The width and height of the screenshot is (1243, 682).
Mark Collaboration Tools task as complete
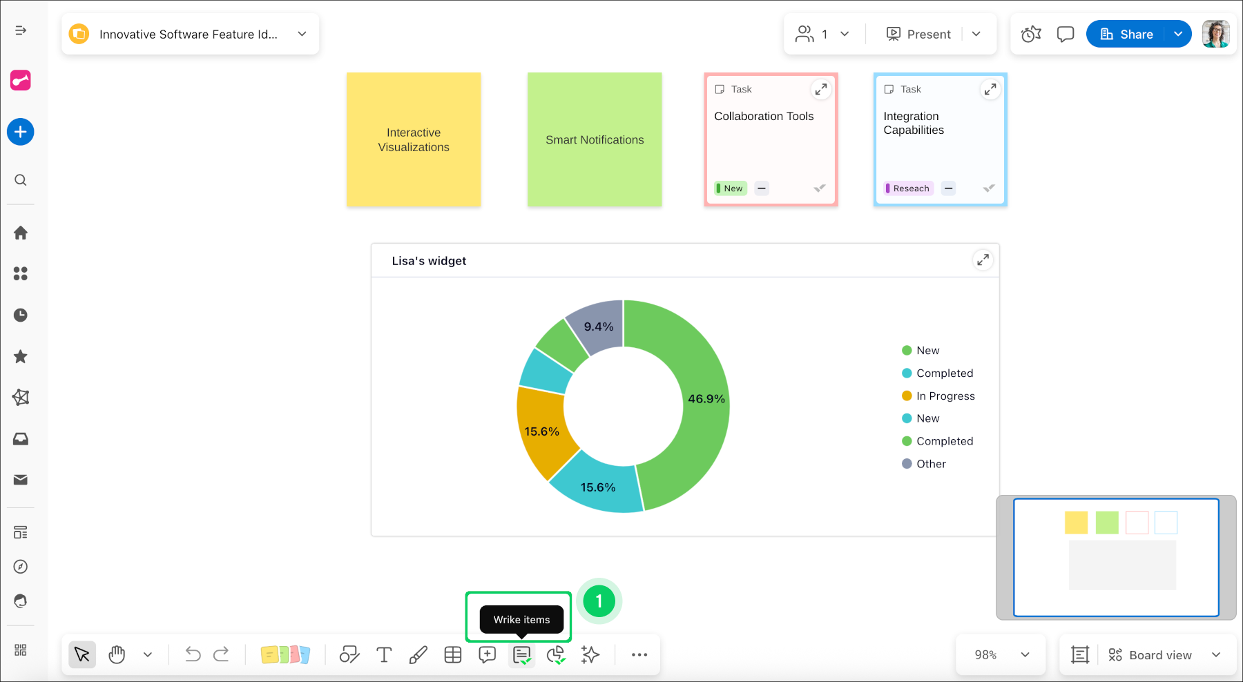pyautogui.click(x=820, y=188)
